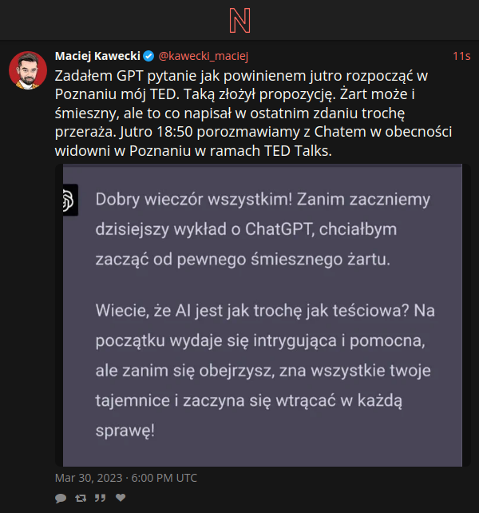Click the reply speech bubble icon
The height and width of the screenshot is (513, 479).
pyautogui.click(x=61, y=498)
